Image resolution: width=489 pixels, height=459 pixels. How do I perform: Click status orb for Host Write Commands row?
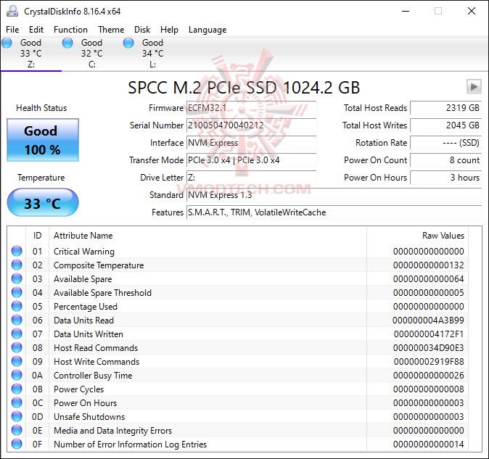click(17, 361)
